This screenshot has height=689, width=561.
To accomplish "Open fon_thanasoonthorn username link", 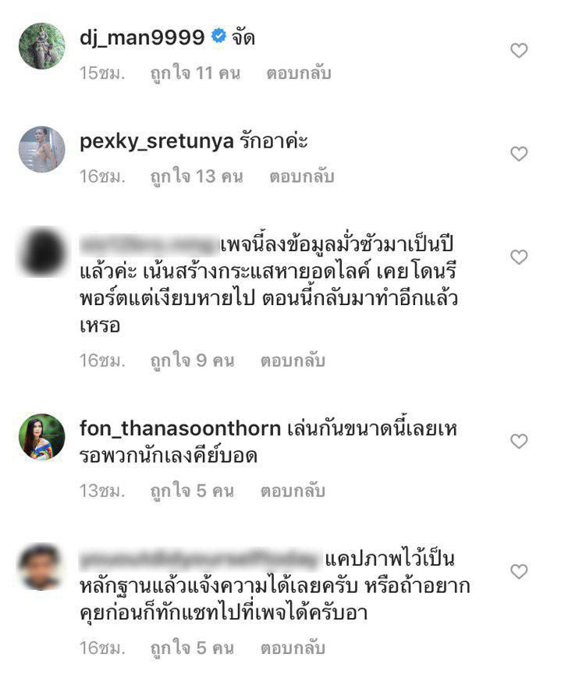I will pos(180,428).
